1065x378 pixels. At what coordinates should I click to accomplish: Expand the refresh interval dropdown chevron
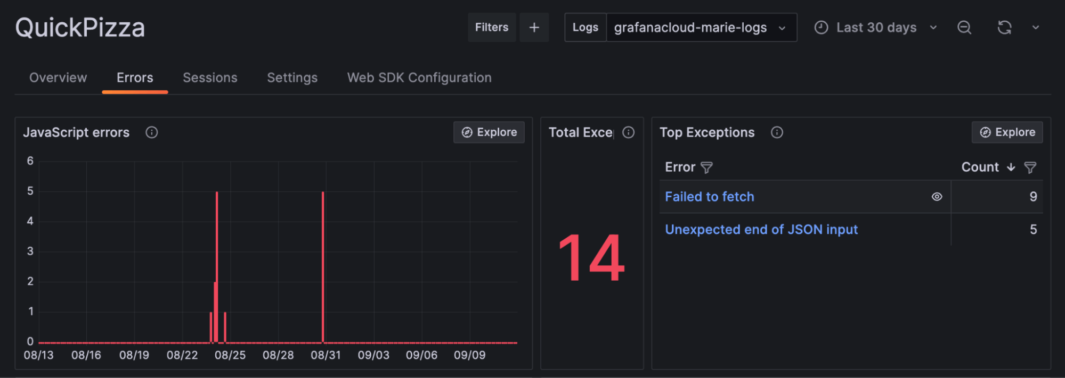(x=1035, y=27)
